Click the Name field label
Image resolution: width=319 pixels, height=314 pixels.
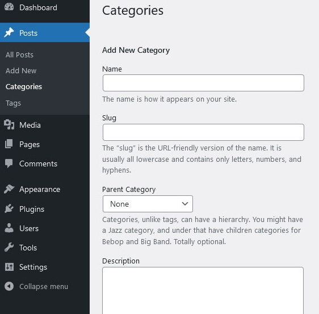pyautogui.click(x=112, y=69)
